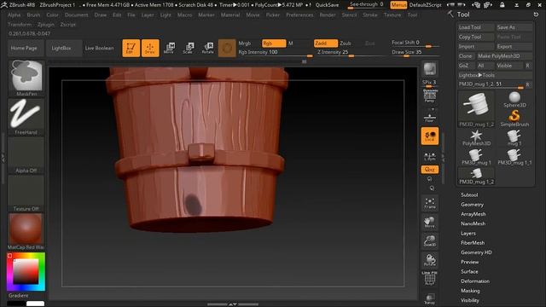Screen dimensions: 546x307
Task: Pick a color in the color picker square
Action: pyautogui.click(x=26, y=271)
